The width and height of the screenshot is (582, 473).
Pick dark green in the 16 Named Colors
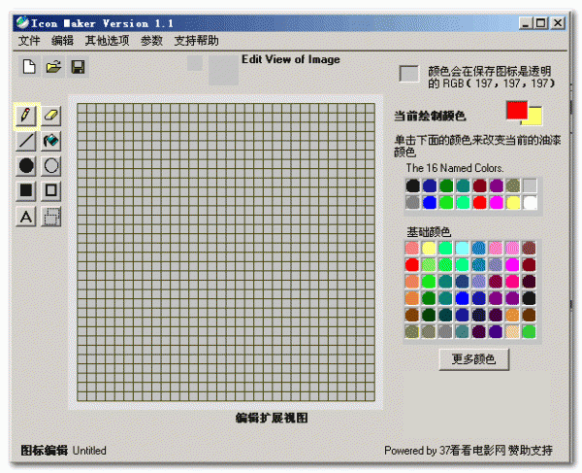pyautogui.click(x=446, y=186)
